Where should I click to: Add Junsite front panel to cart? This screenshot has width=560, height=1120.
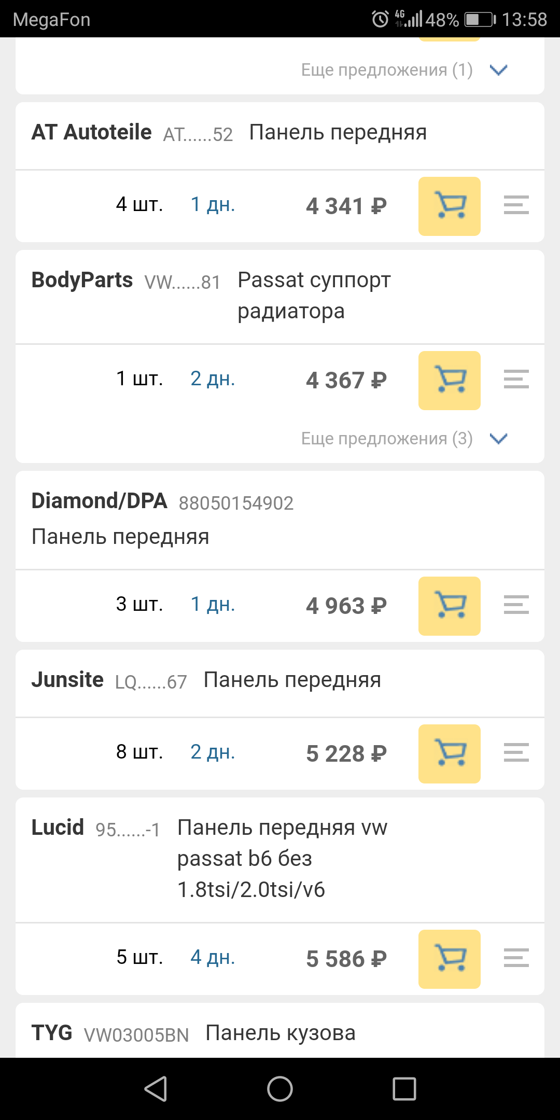coord(449,754)
